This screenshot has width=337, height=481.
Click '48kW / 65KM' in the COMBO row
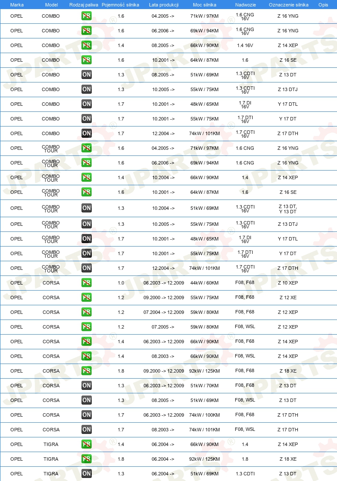click(x=204, y=104)
